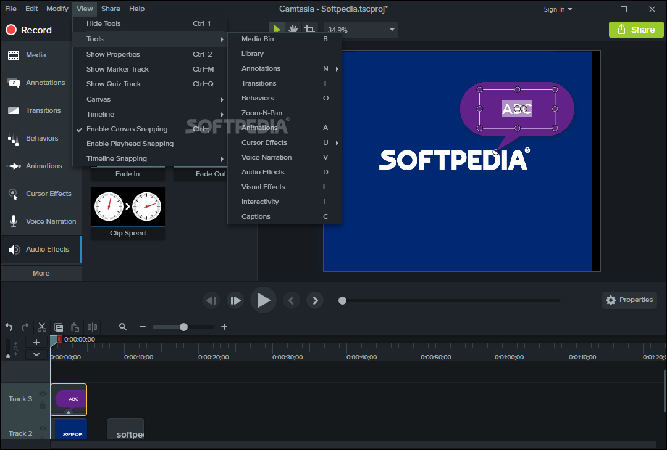Hide Track 3 with eye icon
The height and width of the screenshot is (450, 667).
(43, 393)
